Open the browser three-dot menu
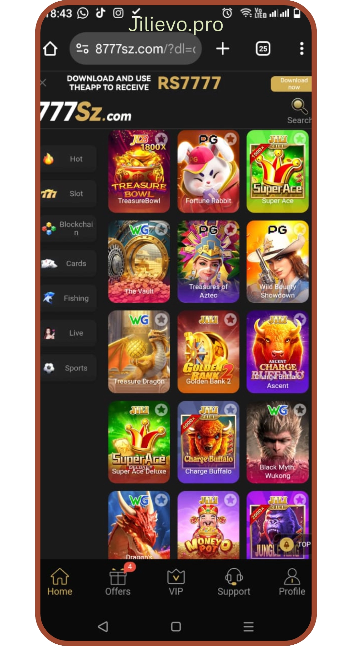352x646 pixels. pyautogui.click(x=302, y=49)
